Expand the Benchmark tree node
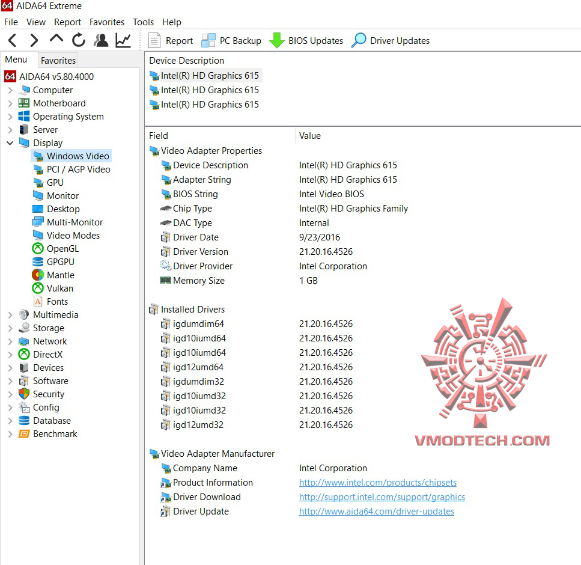581x565 pixels. tap(10, 434)
